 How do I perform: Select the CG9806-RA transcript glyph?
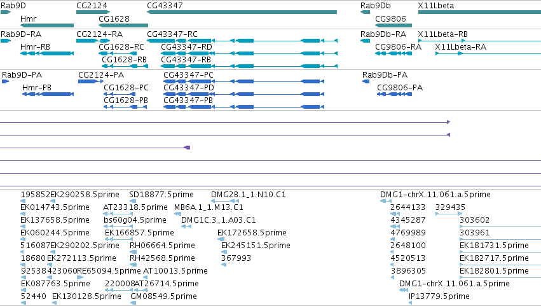[x=394, y=53]
